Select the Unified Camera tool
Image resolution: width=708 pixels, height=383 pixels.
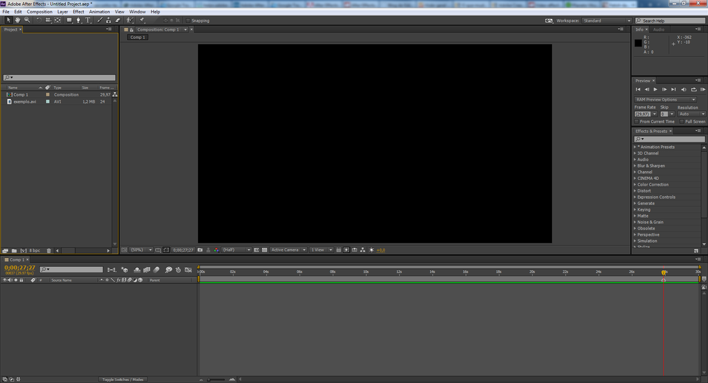coord(48,20)
